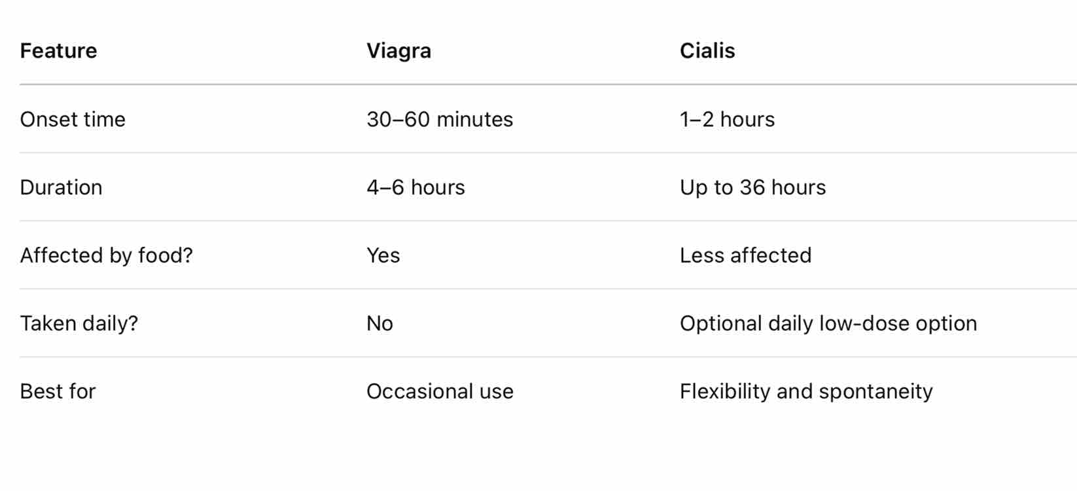
Task: Select the Onset time row label
Action: tap(73, 119)
